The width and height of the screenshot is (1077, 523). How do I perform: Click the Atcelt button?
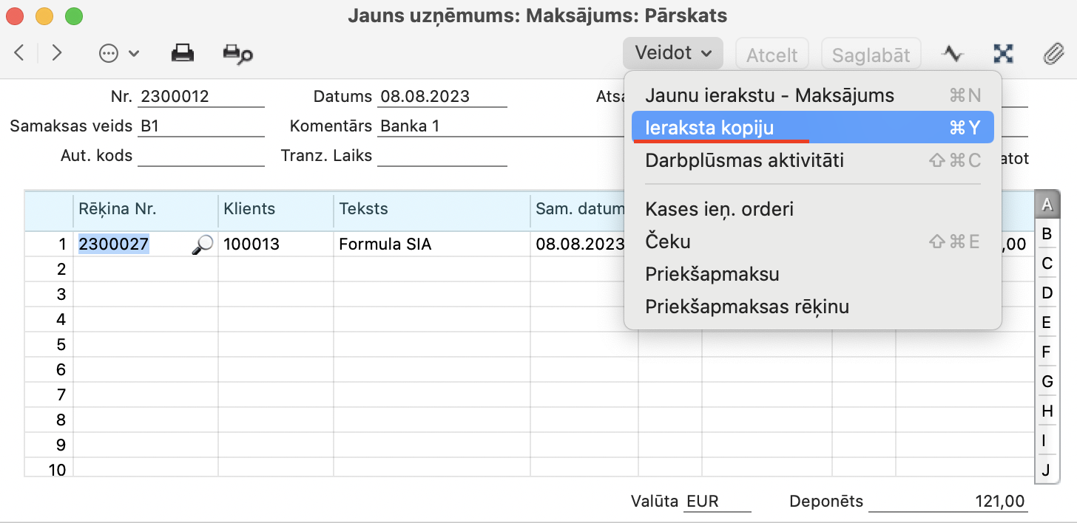772,55
